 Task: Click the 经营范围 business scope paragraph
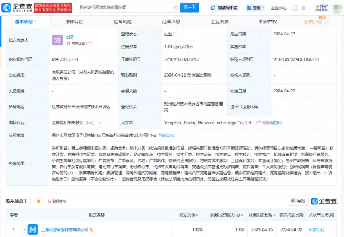click(x=192, y=164)
